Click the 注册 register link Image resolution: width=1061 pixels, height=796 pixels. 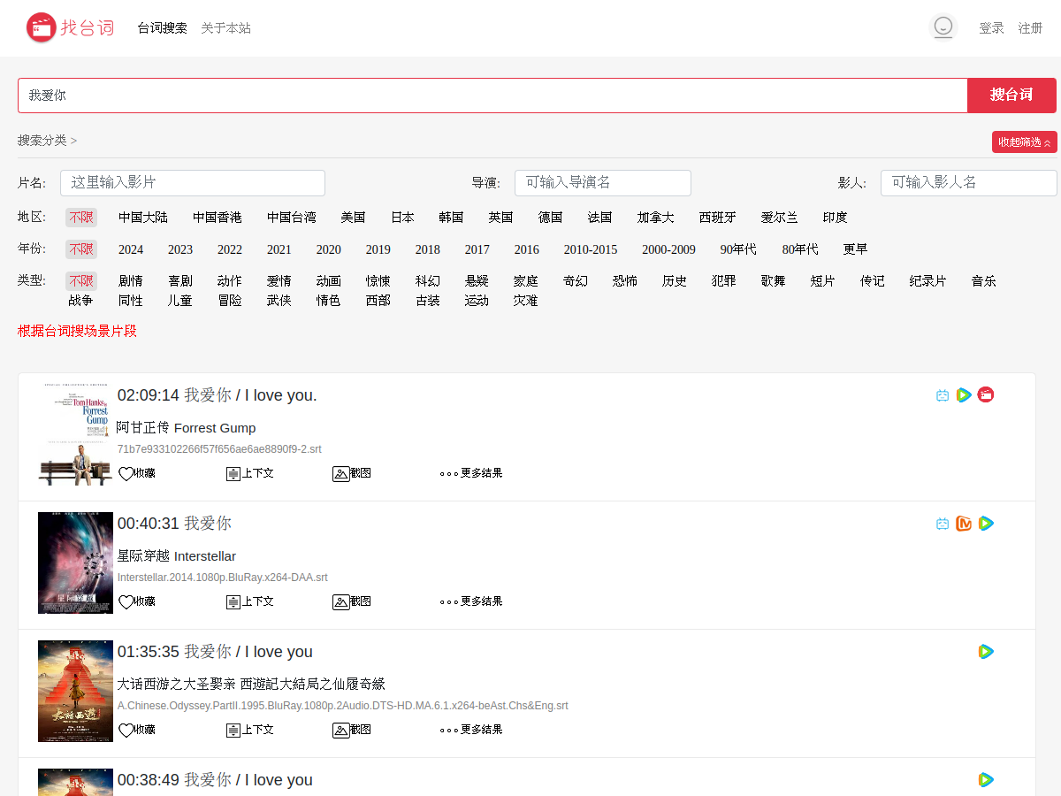(1030, 28)
